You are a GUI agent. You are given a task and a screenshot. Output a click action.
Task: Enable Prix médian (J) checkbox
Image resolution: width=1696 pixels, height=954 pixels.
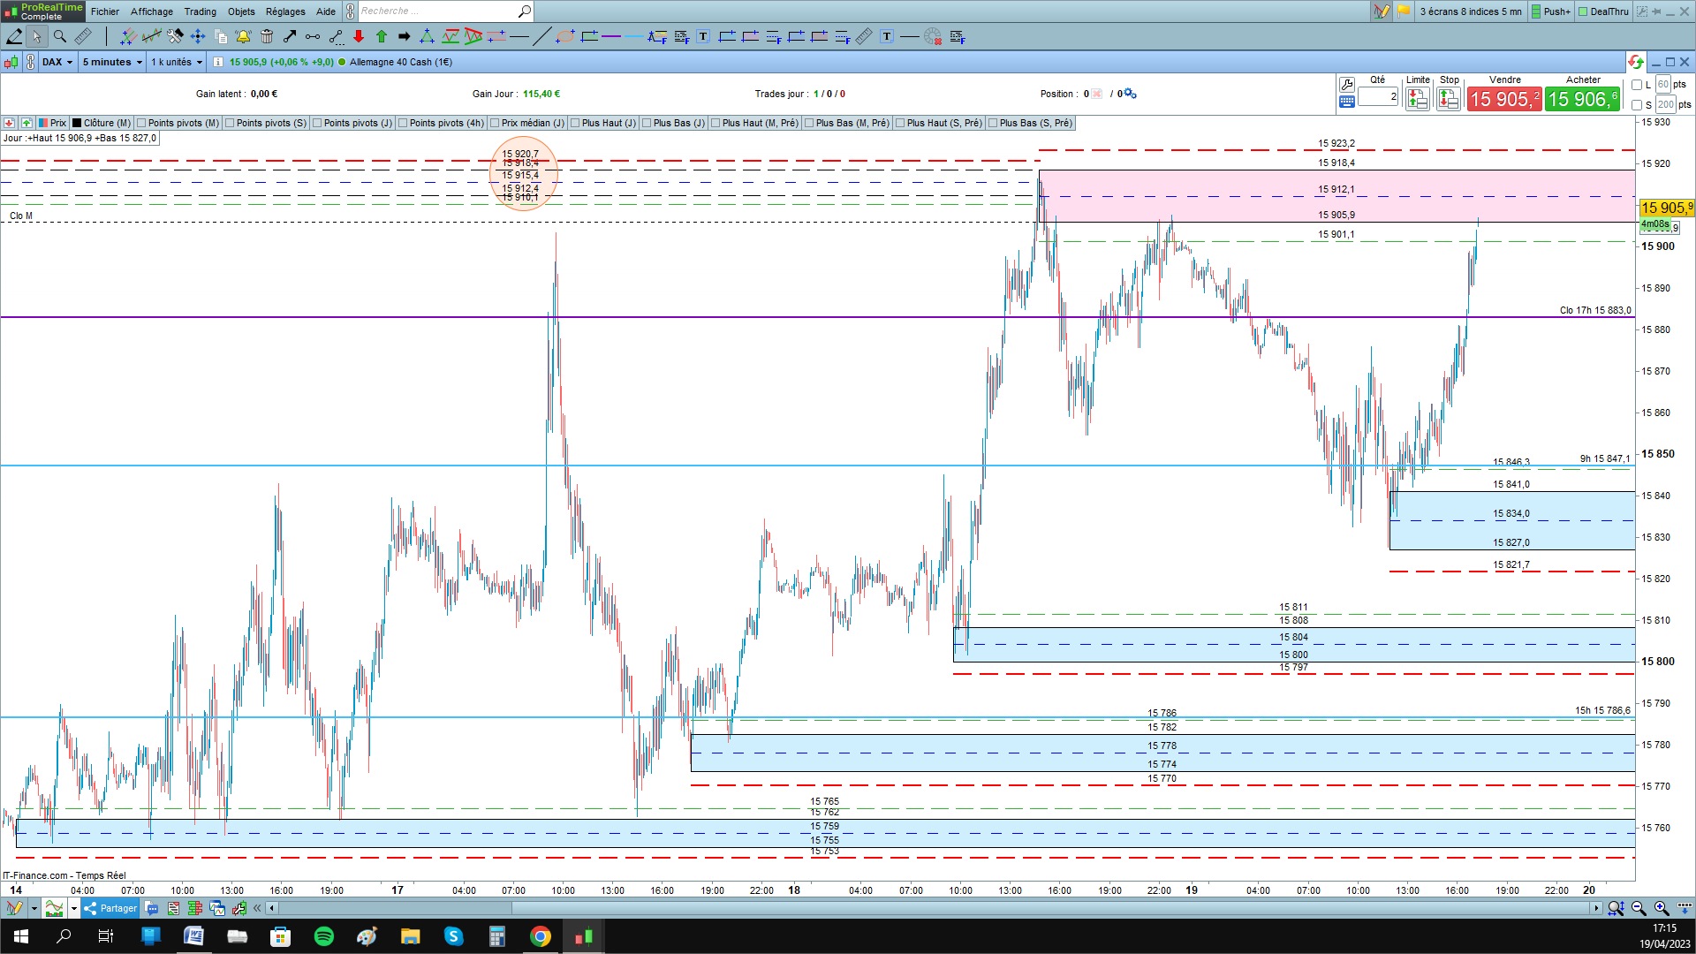[x=495, y=123]
